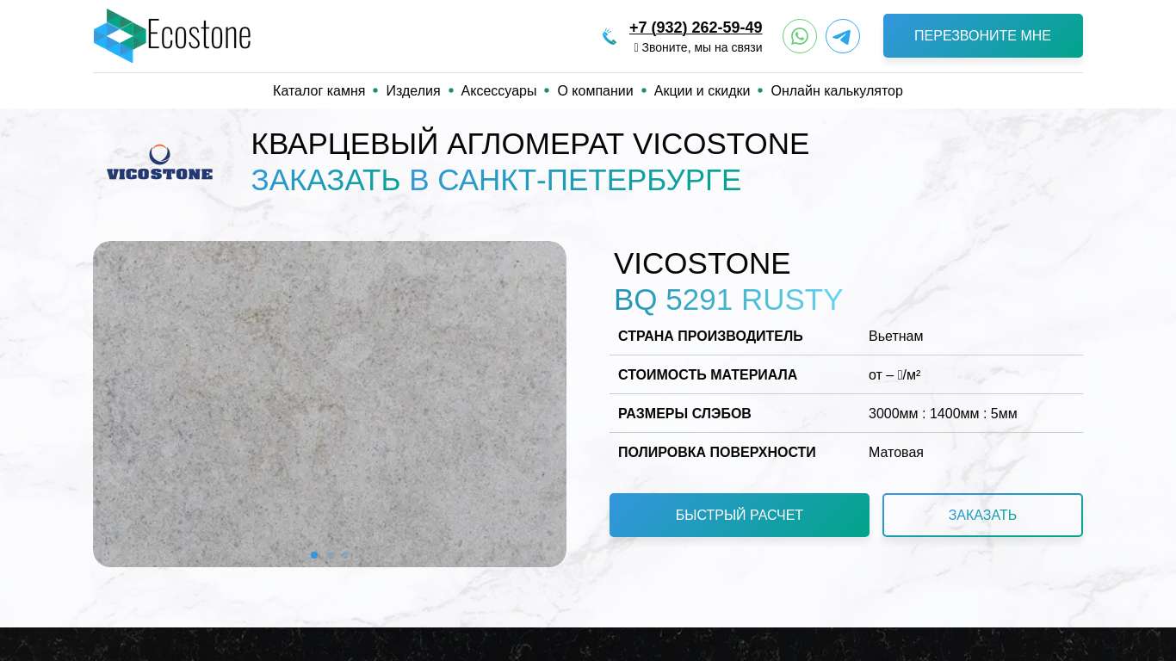This screenshot has height=661, width=1176.
Task: Open the Онлайн калькулятор
Action: pos(837,91)
